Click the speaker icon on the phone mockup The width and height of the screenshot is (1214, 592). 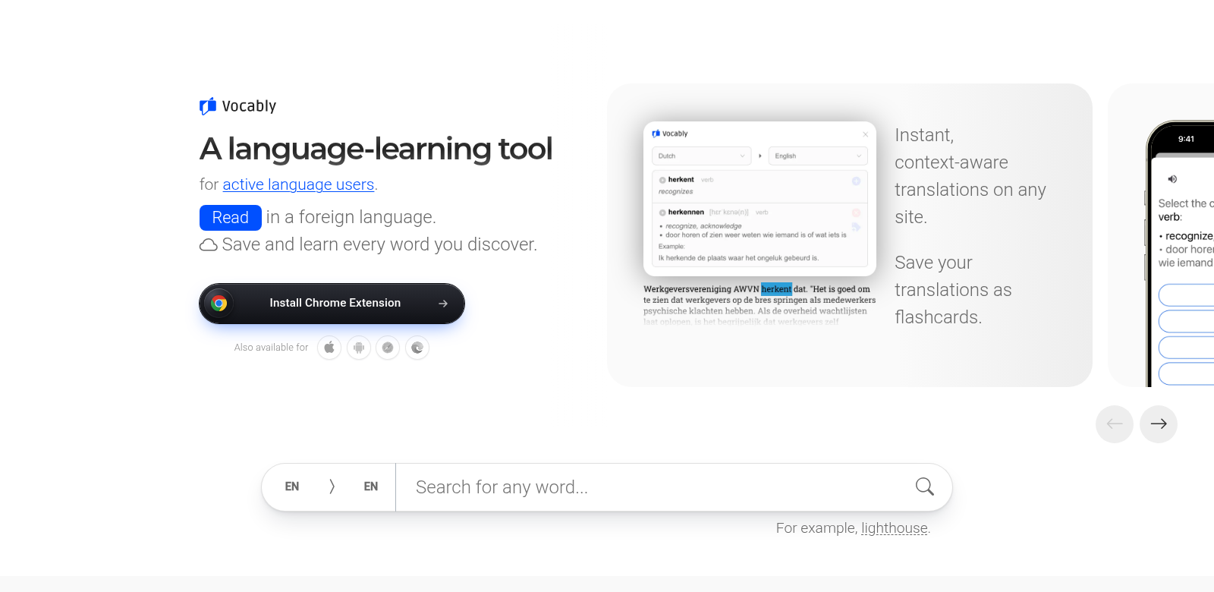coord(1172,179)
